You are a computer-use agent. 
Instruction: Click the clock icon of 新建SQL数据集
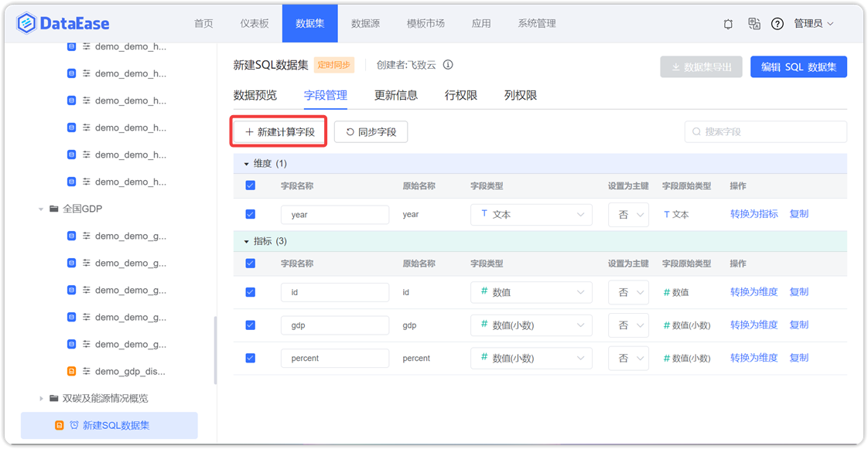tap(74, 425)
